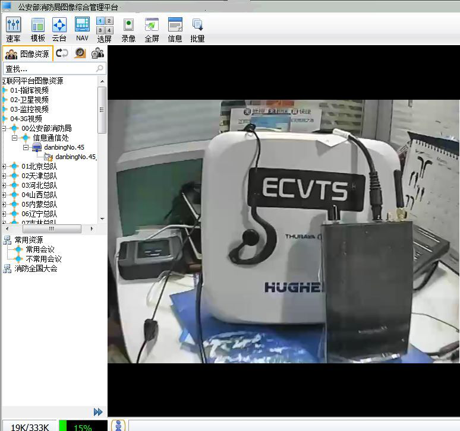Select 信息通信处 tree item
460x431 pixels.
(51, 138)
